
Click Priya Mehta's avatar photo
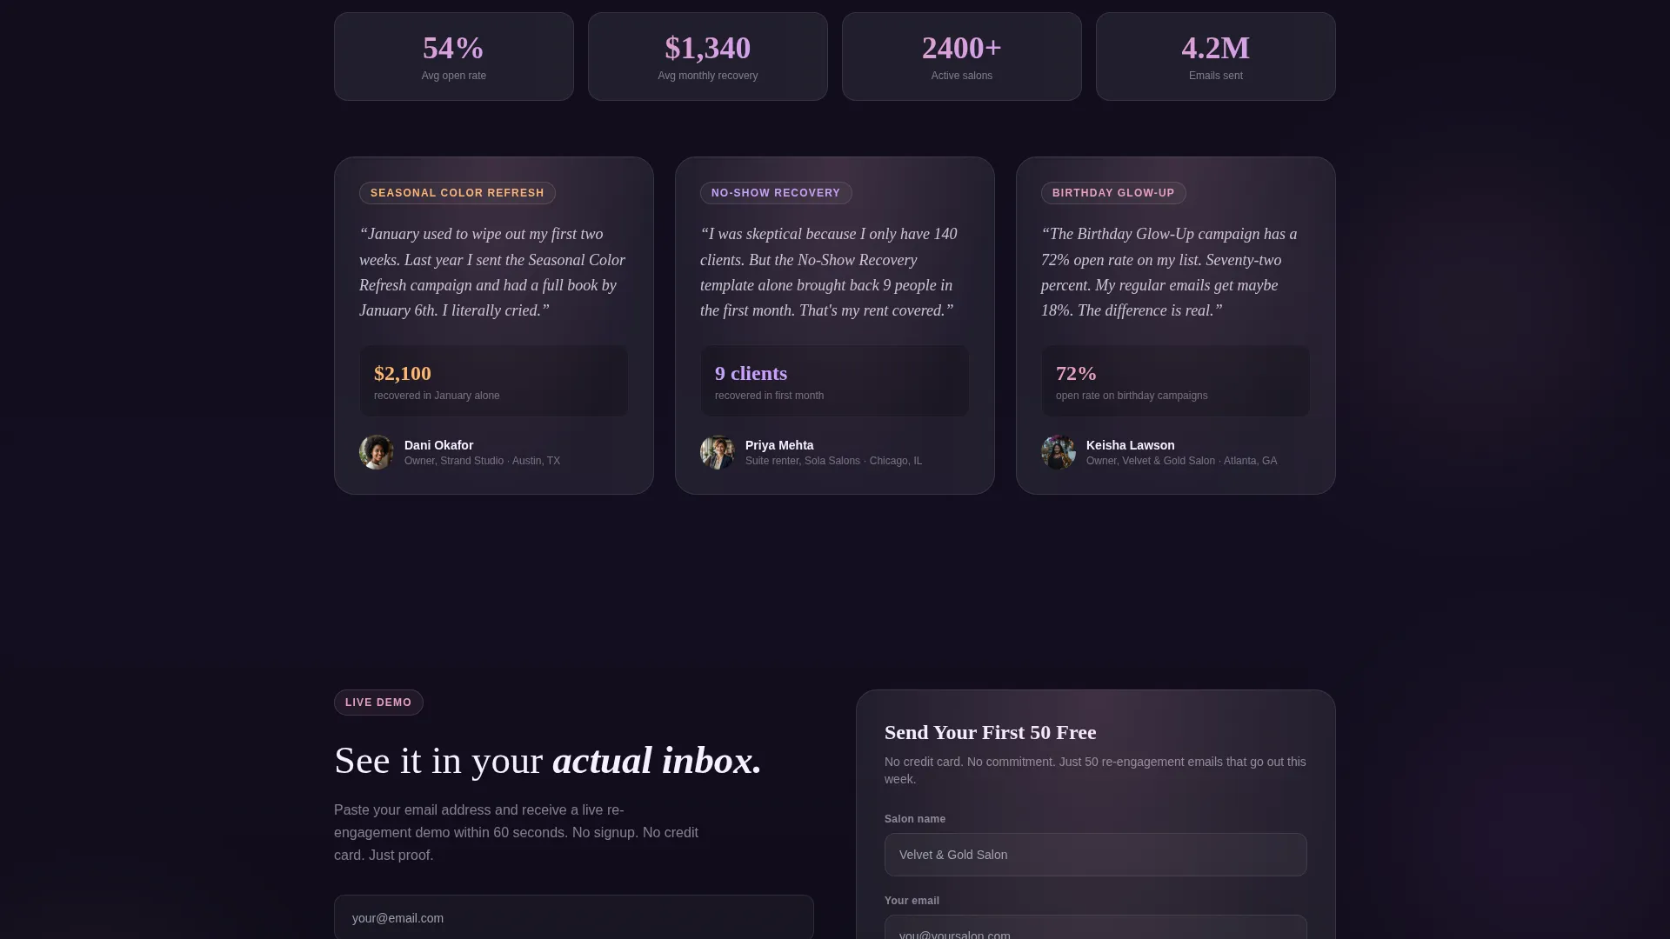(x=718, y=452)
